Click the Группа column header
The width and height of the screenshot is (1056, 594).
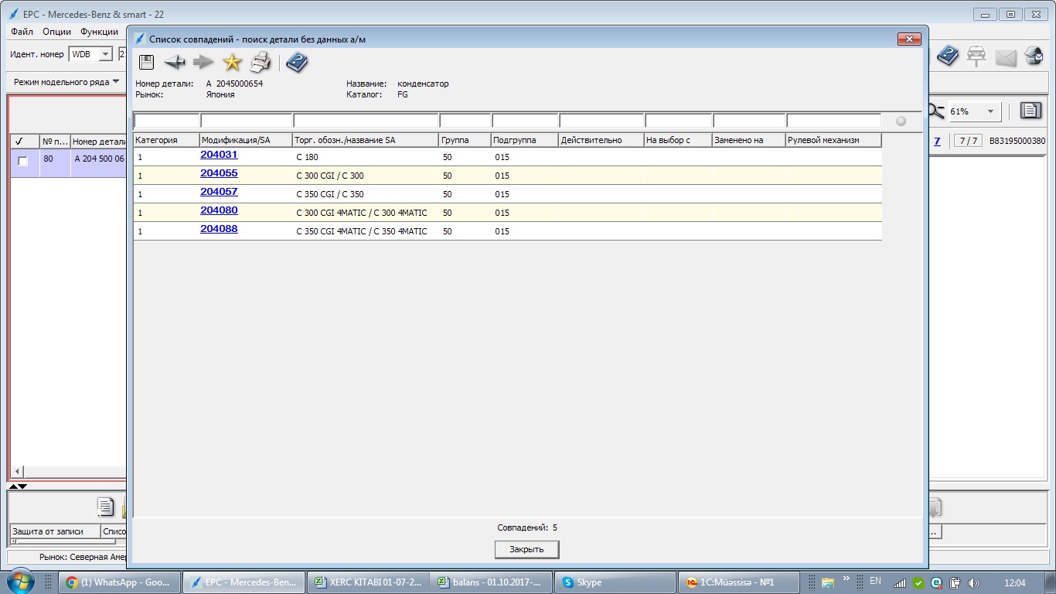point(464,140)
